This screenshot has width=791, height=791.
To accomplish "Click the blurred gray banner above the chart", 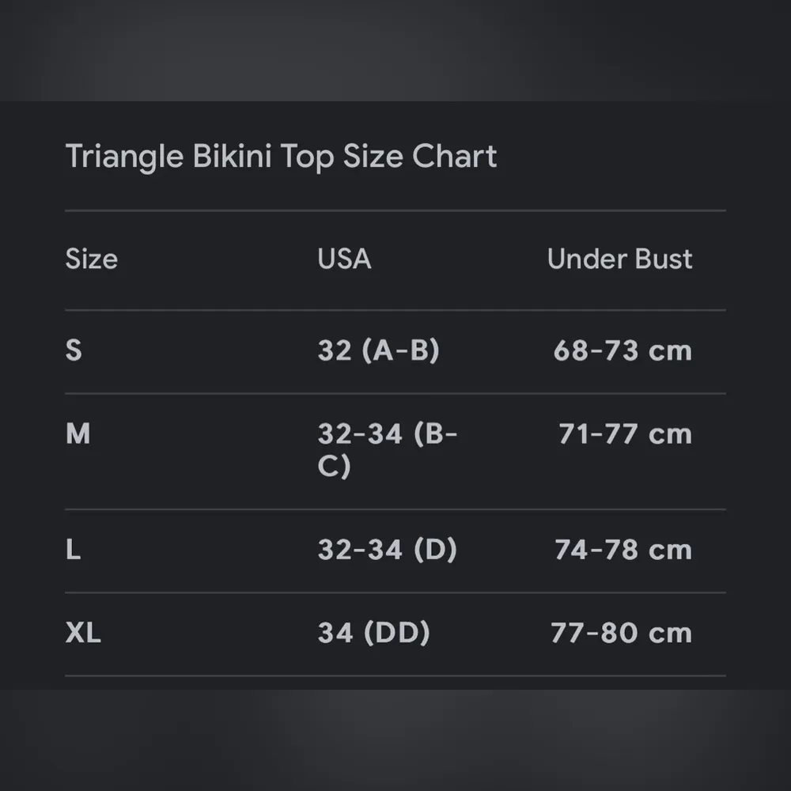I will click(395, 49).
